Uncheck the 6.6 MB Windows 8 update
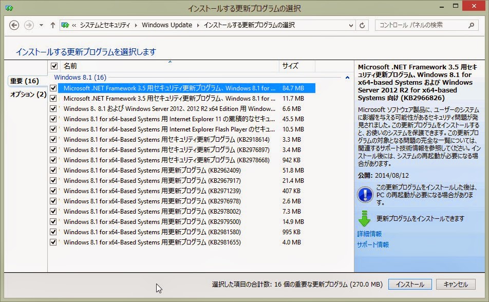Screen dimensions: 489x302 53,108
